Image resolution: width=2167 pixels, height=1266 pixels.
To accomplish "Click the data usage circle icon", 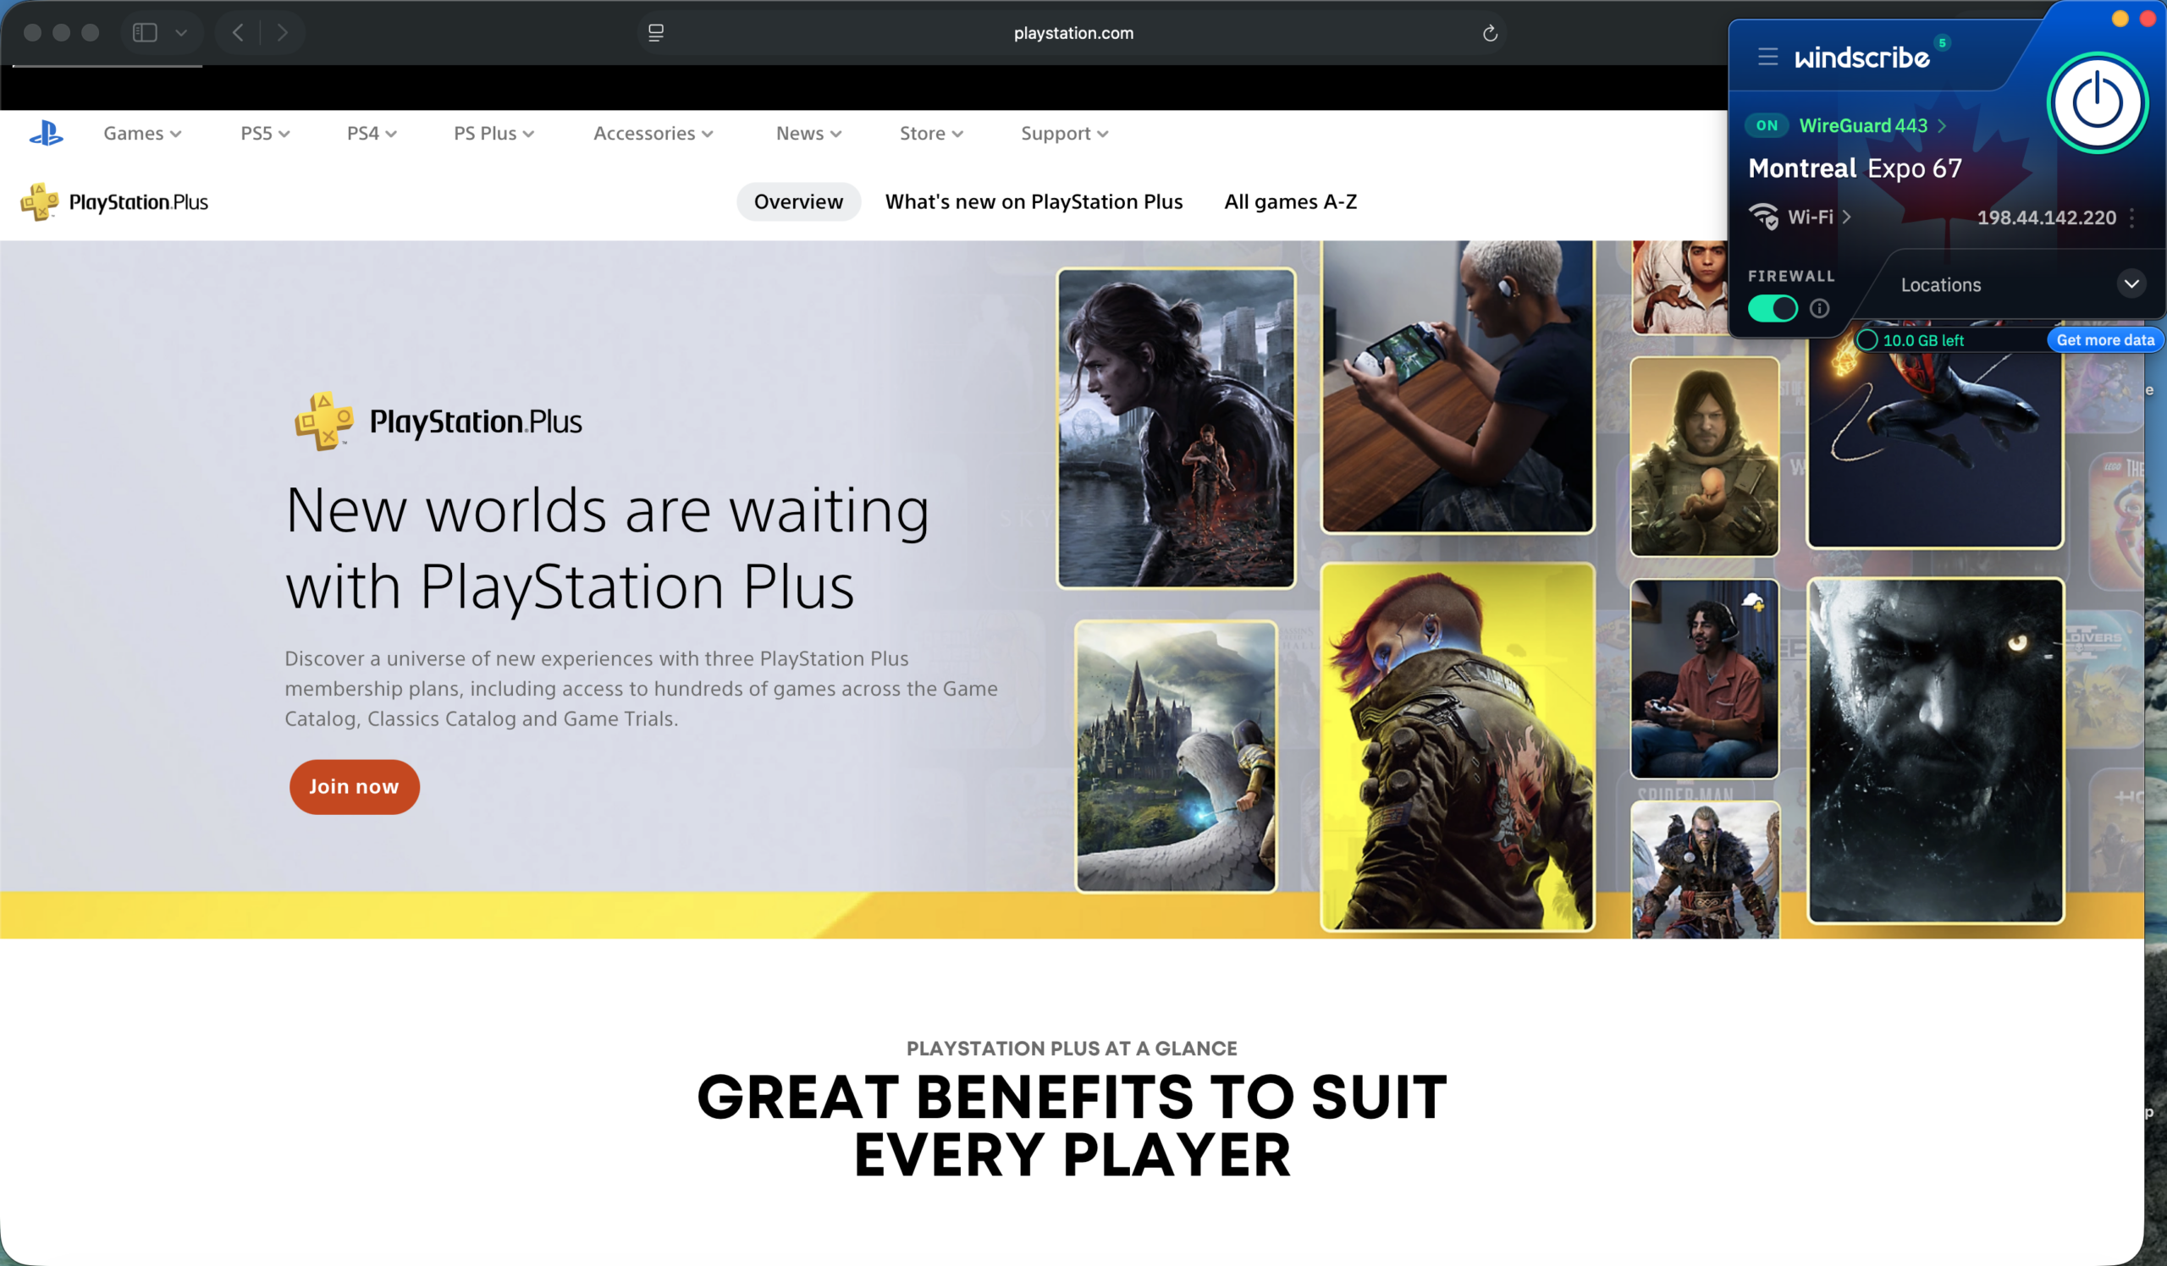I will (1866, 339).
